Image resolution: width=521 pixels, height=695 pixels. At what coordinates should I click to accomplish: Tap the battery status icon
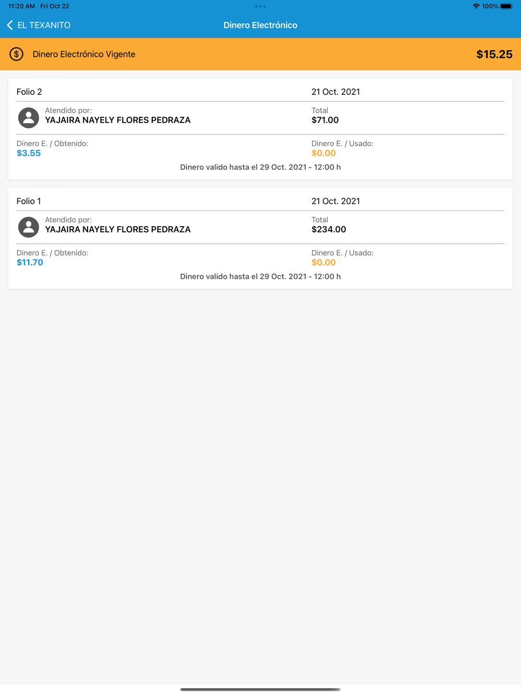[x=506, y=6]
